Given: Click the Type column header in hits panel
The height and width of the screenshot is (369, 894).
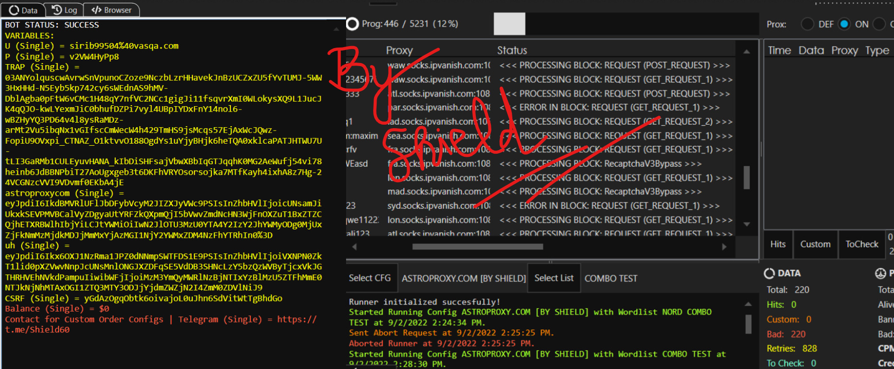Looking at the screenshot, I should coord(877,51).
